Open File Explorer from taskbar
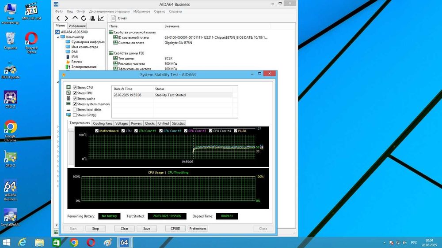This screenshot has height=248, width=442. point(39,242)
